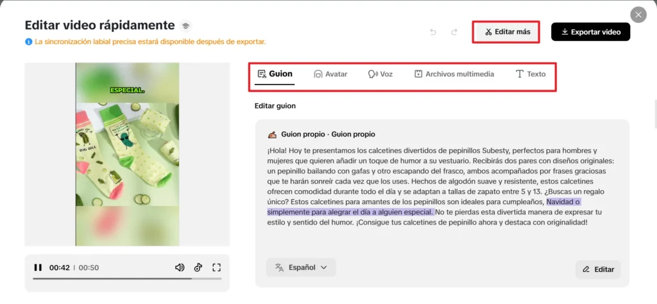The height and width of the screenshot is (304, 657).
Task: Click the TikTok preview icon
Action: pos(198,268)
